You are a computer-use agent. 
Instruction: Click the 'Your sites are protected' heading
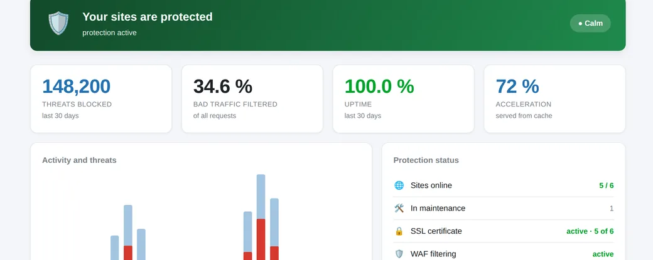148,17
